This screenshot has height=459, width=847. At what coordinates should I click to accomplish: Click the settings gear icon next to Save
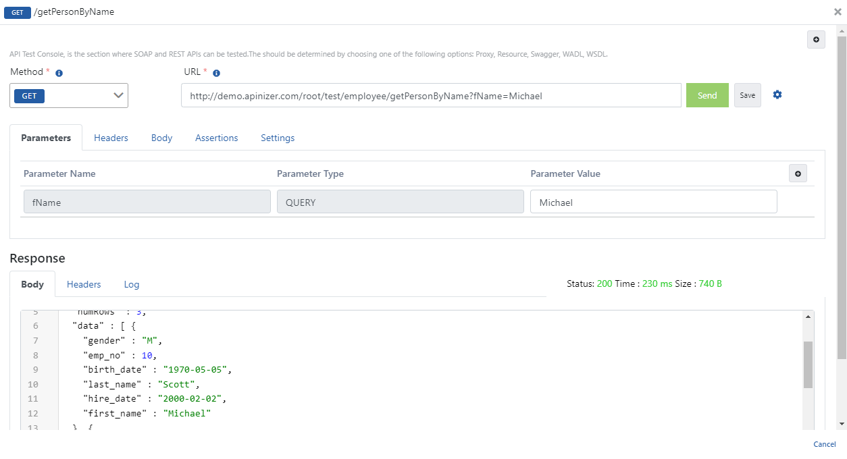point(777,95)
